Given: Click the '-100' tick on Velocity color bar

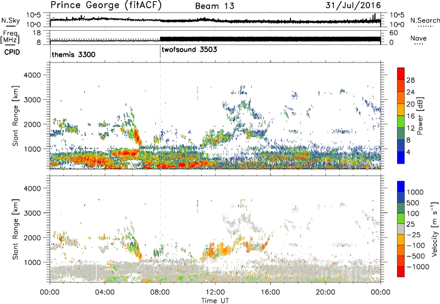Looking at the screenshot, I should (x=416, y=245).
